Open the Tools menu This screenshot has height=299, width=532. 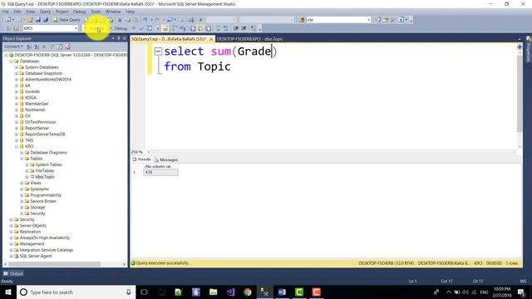pyautogui.click(x=96, y=12)
